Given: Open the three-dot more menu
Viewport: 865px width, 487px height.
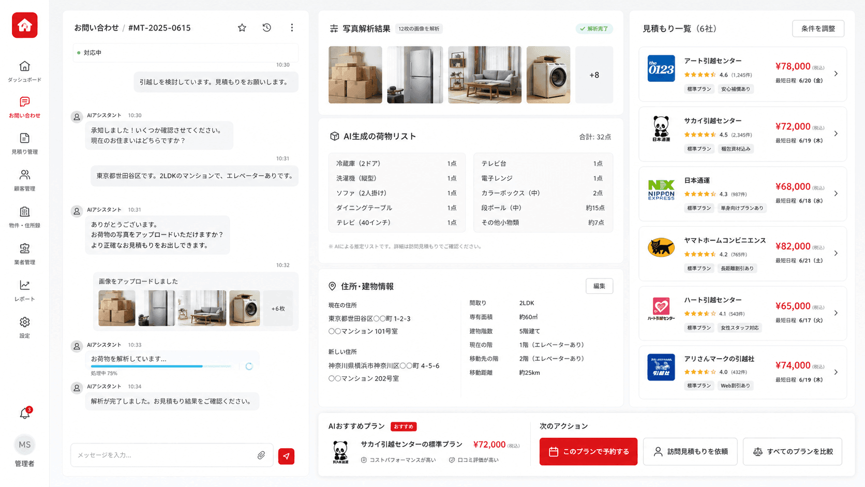Looking at the screenshot, I should (292, 28).
